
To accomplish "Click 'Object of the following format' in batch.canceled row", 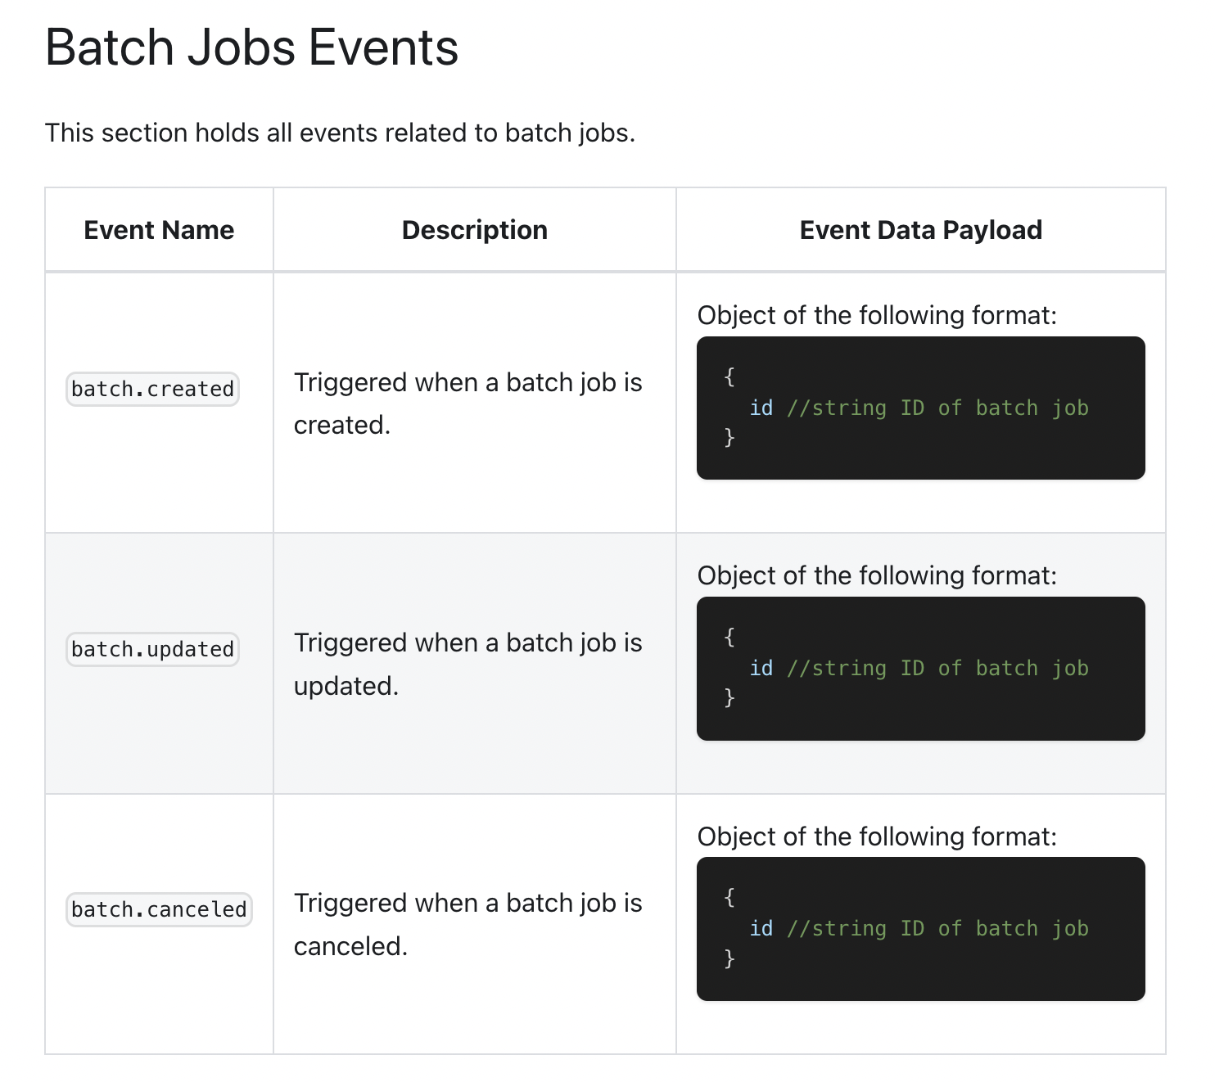I will [877, 836].
